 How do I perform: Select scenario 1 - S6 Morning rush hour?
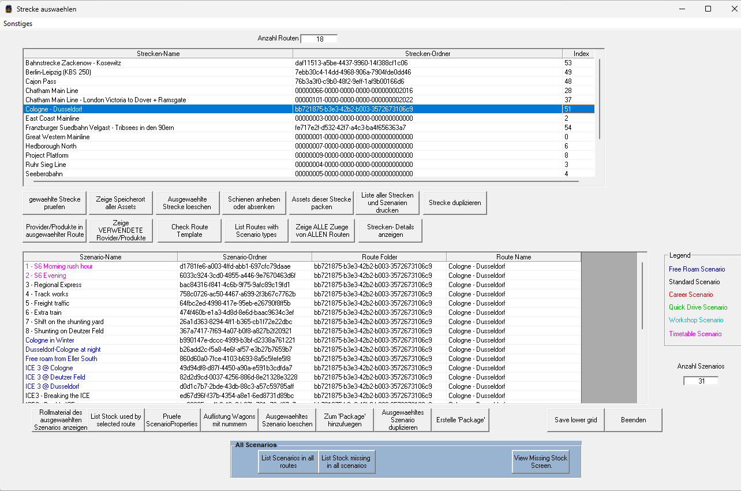302,266
